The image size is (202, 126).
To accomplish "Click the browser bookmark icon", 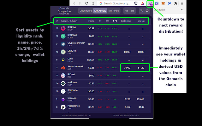I will pos(93,3).
